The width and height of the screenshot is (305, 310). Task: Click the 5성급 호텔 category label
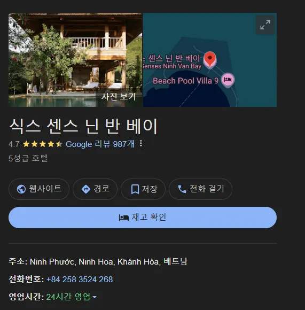click(28, 158)
